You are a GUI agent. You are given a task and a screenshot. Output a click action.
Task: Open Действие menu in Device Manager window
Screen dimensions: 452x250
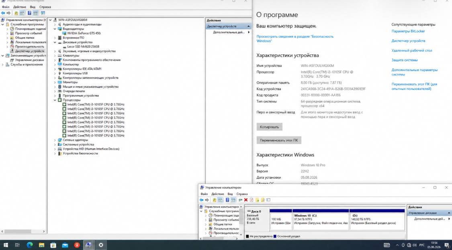click(20, 7)
